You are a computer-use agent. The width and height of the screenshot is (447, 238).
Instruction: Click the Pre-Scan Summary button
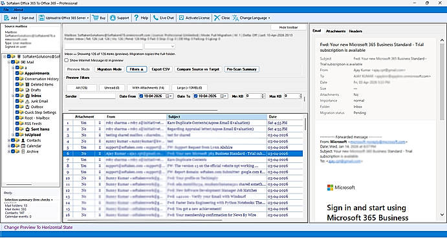(242, 69)
